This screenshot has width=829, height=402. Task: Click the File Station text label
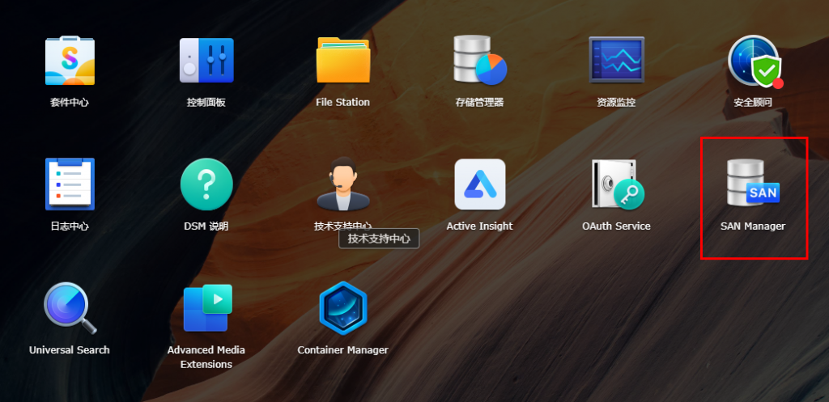[342, 103]
